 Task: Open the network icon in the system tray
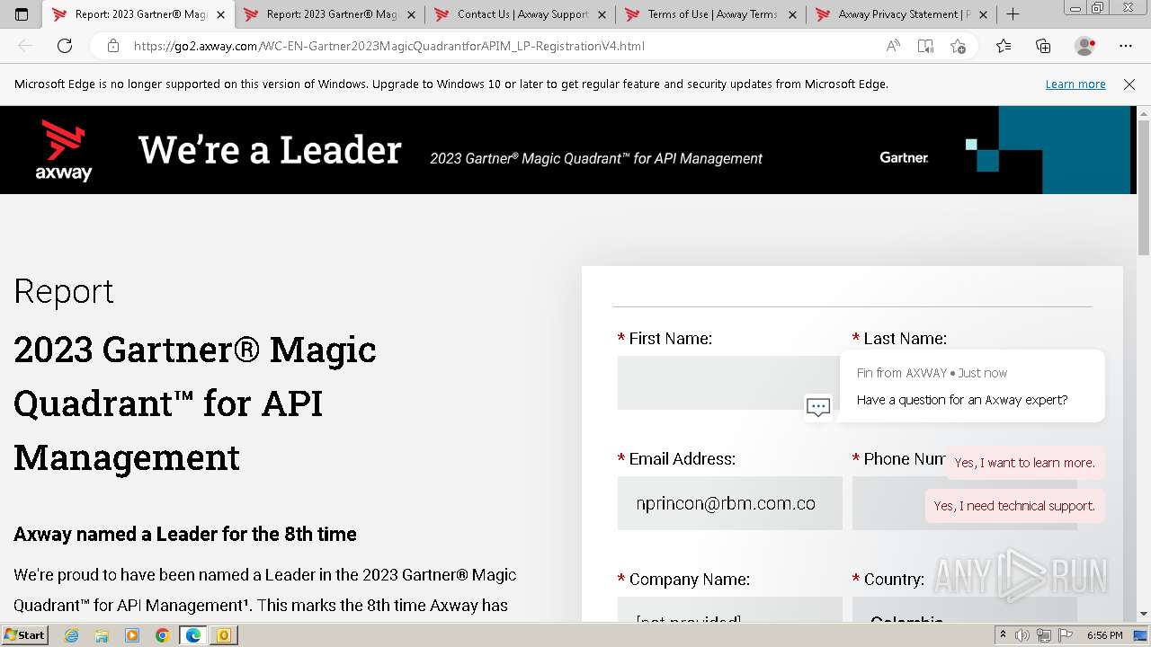pos(1044,635)
